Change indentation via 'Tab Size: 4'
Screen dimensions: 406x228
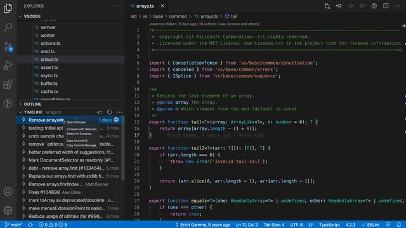coord(274,225)
